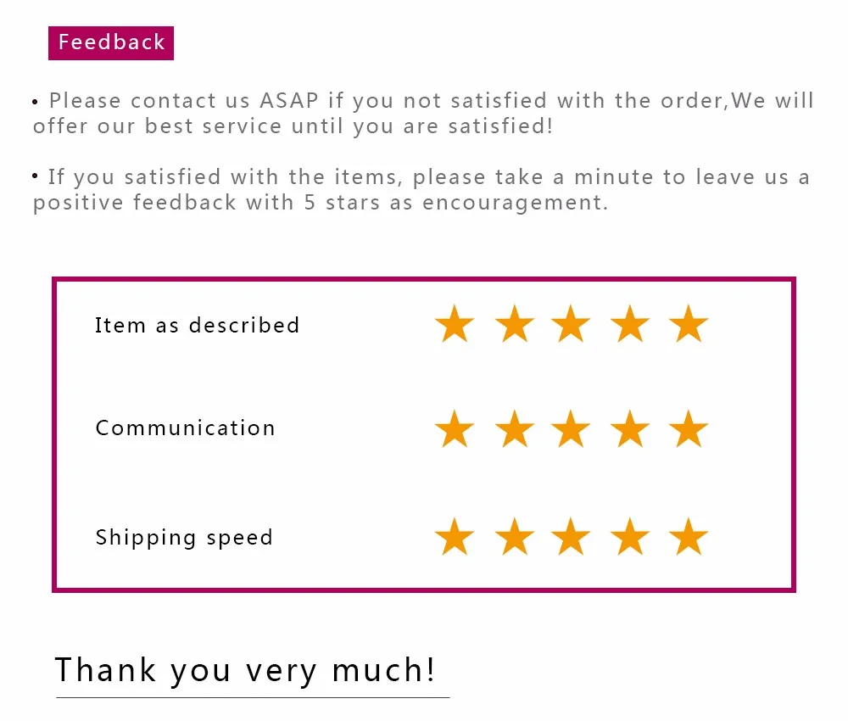Select the third star in Item as described row
The width and height of the screenshot is (848, 721).
(x=571, y=324)
